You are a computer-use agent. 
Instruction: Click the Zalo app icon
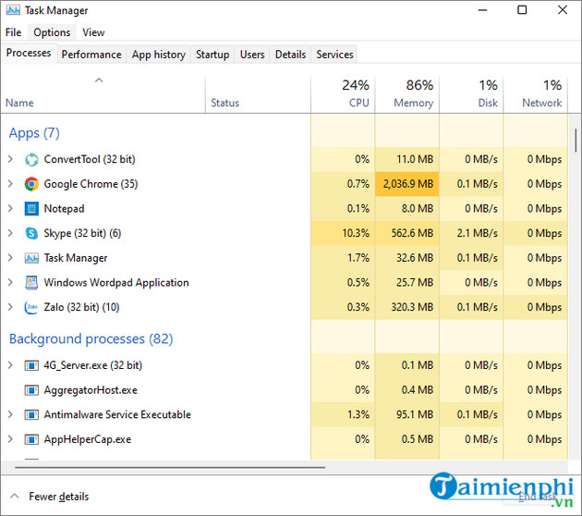(31, 307)
